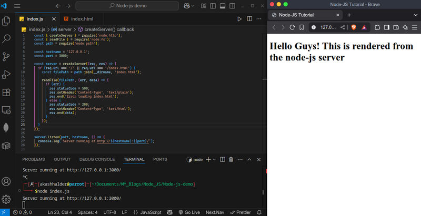Switch to the OUTPUT panel tab

(x=62, y=159)
